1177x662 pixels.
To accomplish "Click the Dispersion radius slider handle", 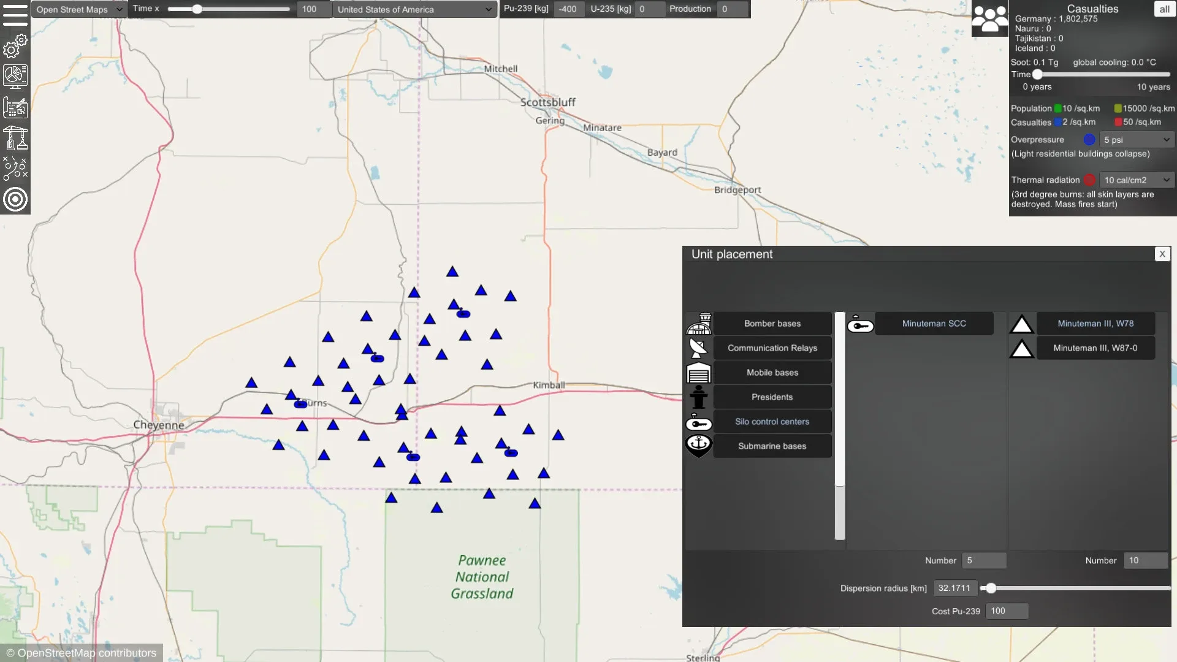I will coord(991,588).
